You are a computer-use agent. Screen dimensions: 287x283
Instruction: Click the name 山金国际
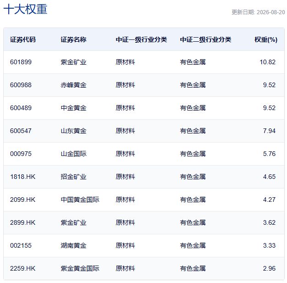(x=73, y=154)
